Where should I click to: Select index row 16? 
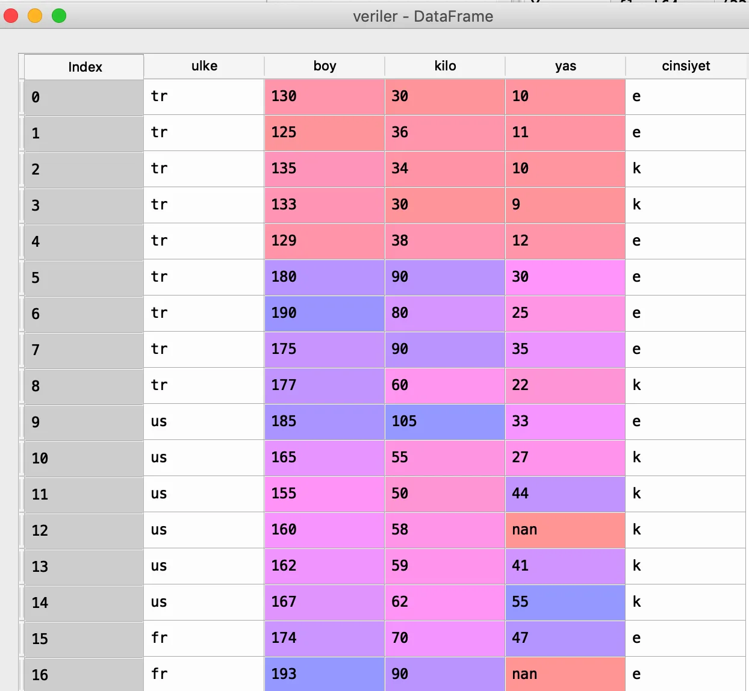coord(84,674)
